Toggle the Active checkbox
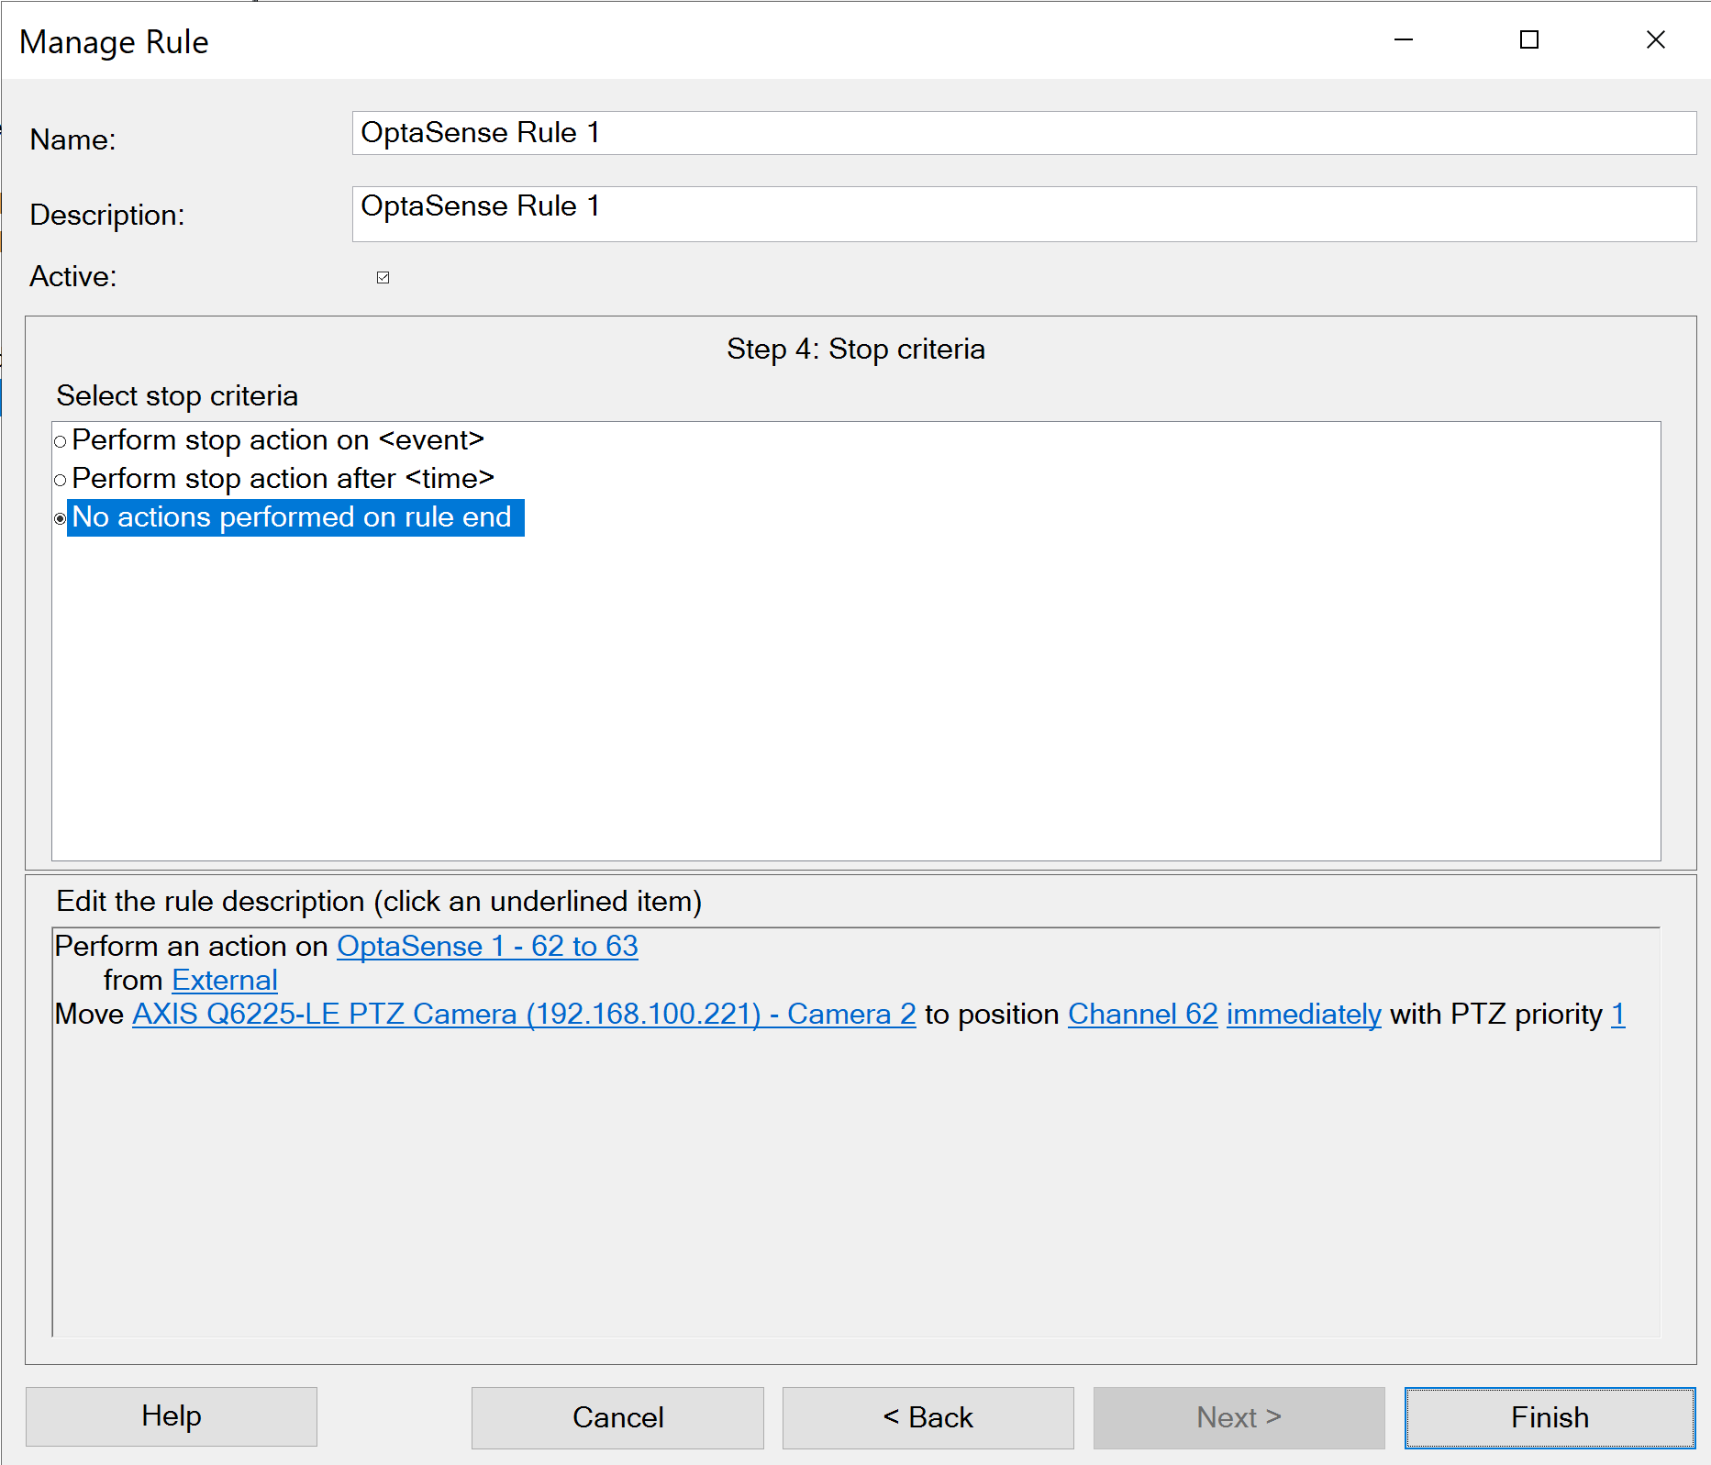Viewport: 1711px width, 1465px height. 383,277
